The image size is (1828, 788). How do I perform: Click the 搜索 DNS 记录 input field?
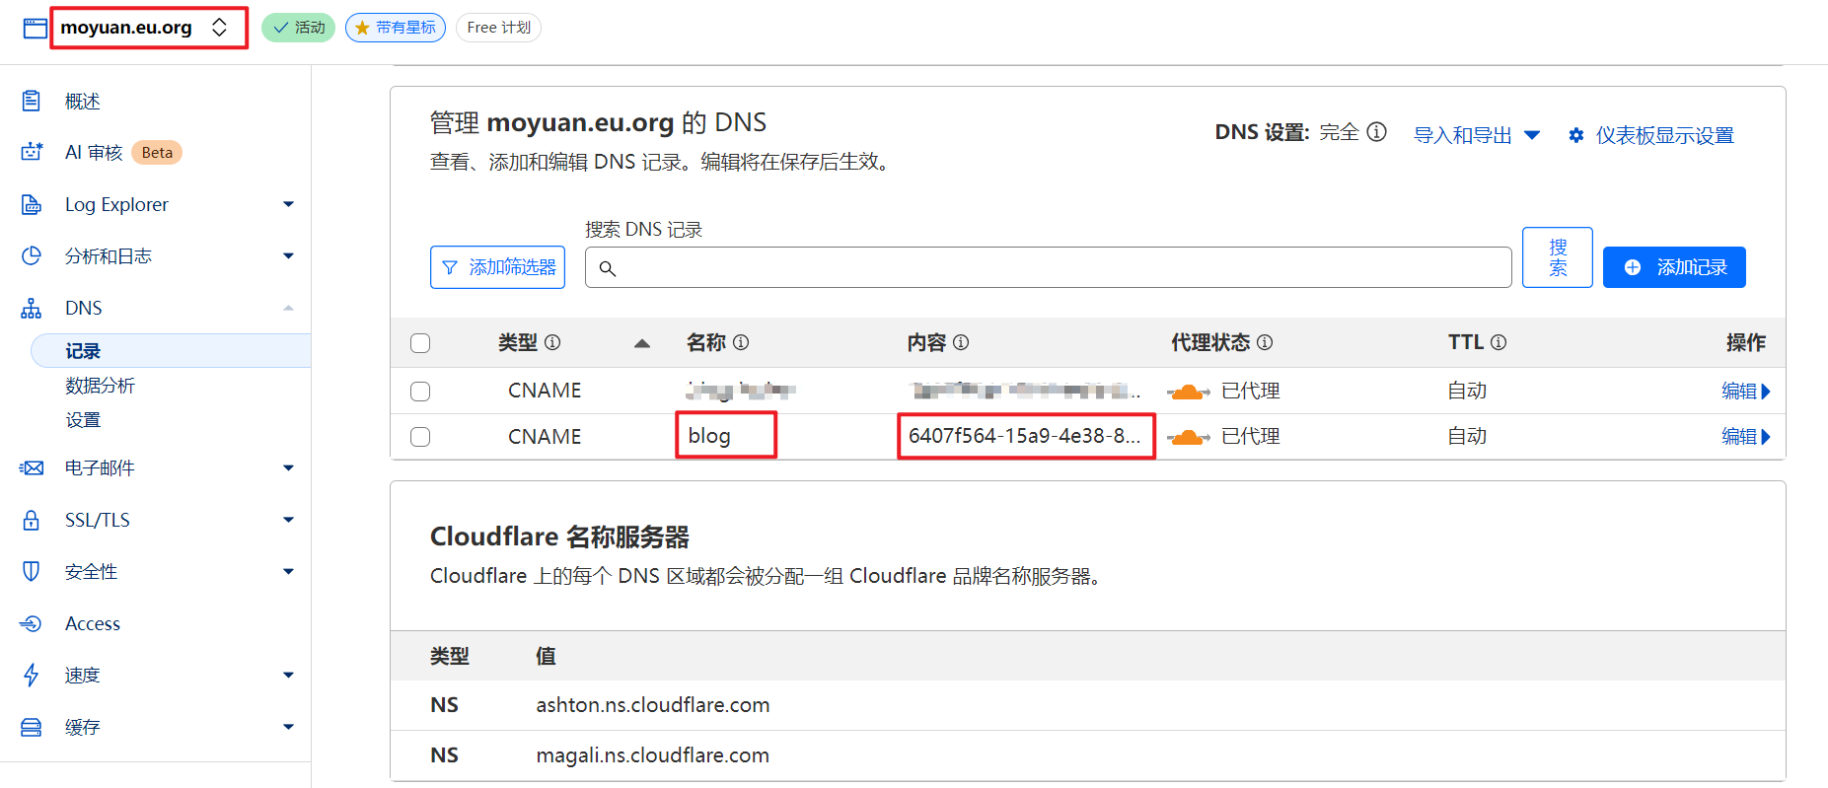click(x=1056, y=267)
